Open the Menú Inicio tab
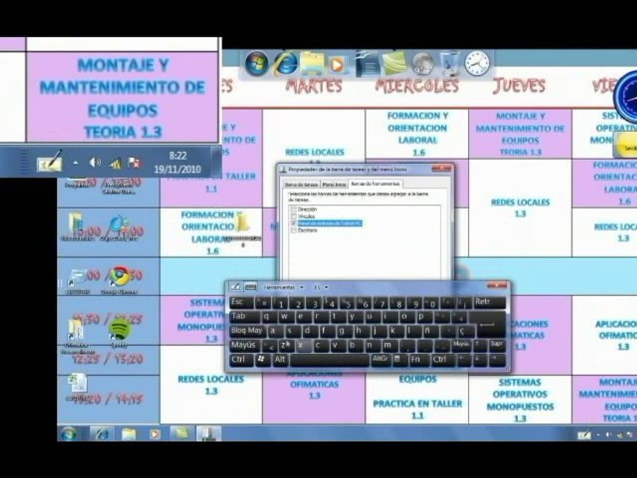The image size is (637, 478). (x=334, y=185)
